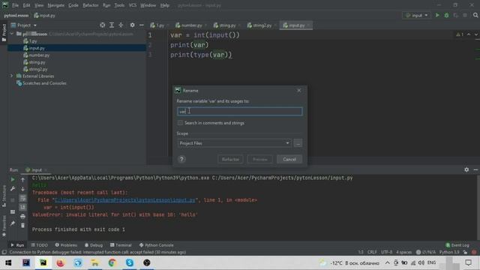Close the Rename dialog with the X
480x270 pixels.
coord(298,90)
